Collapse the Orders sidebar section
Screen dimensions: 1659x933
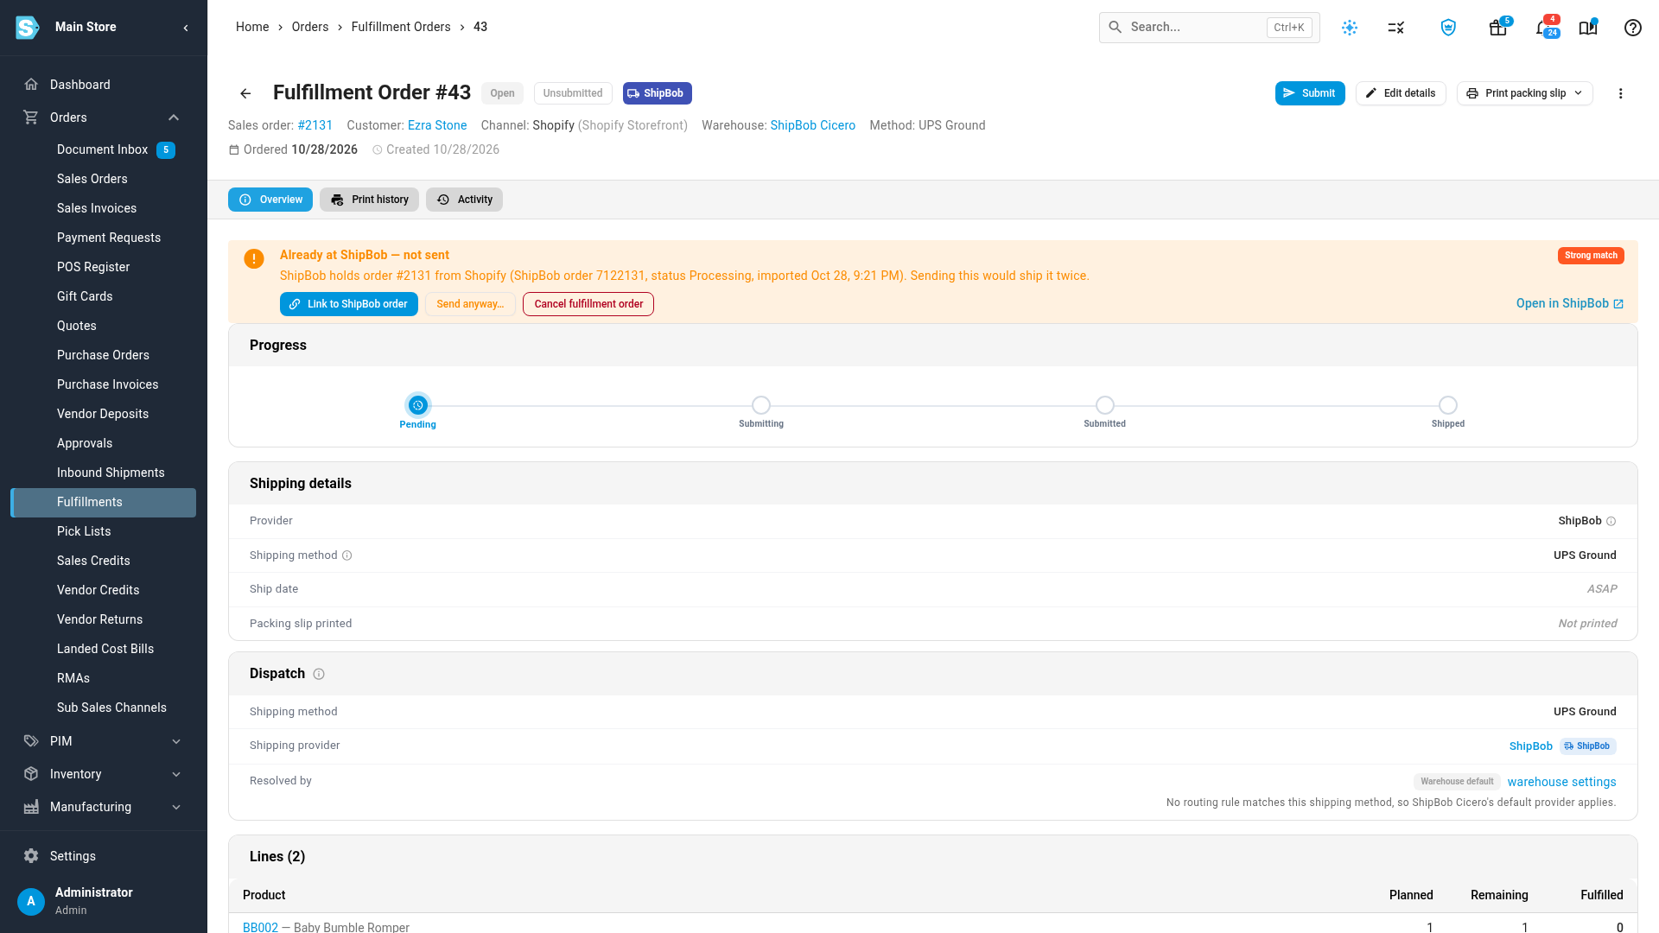174,117
